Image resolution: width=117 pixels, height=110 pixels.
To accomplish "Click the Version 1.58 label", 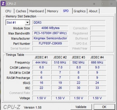I will (33, 107).
